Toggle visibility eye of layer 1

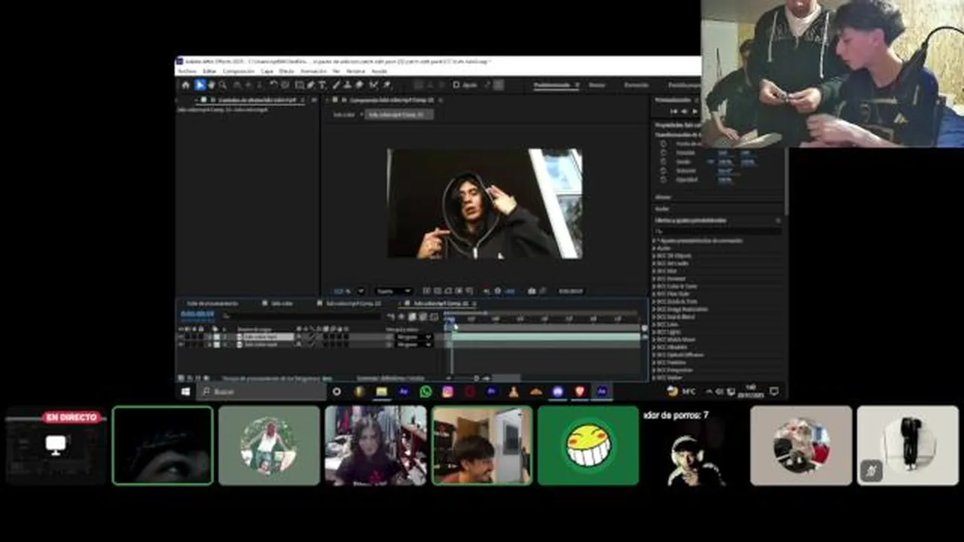180,336
